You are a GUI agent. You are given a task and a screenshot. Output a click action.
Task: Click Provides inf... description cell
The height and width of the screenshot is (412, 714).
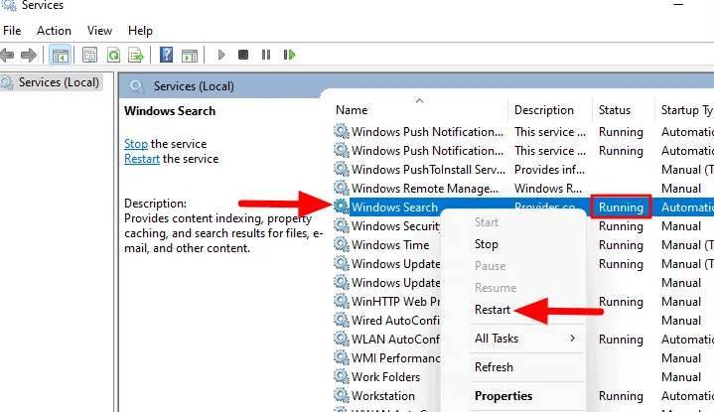point(549,170)
